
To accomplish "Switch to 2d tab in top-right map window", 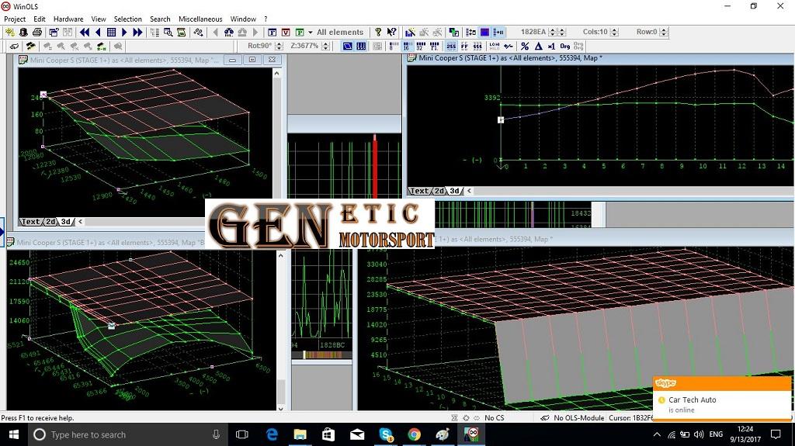I will tap(439, 191).
